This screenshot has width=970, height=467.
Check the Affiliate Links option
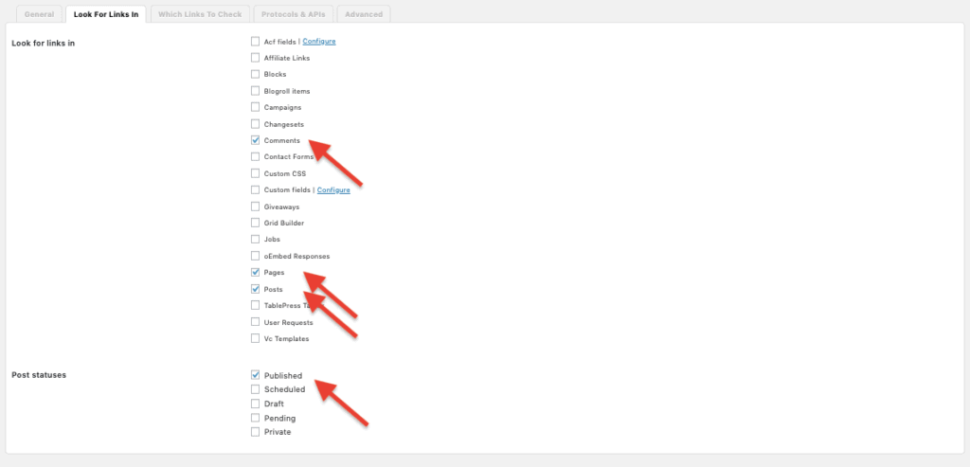tap(256, 58)
